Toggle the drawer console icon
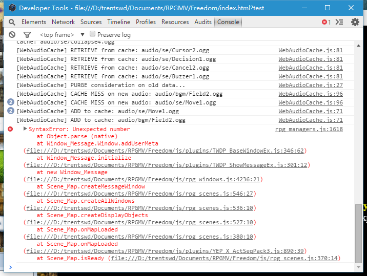 coord(339,22)
